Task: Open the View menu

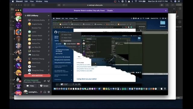Action: point(32,1)
